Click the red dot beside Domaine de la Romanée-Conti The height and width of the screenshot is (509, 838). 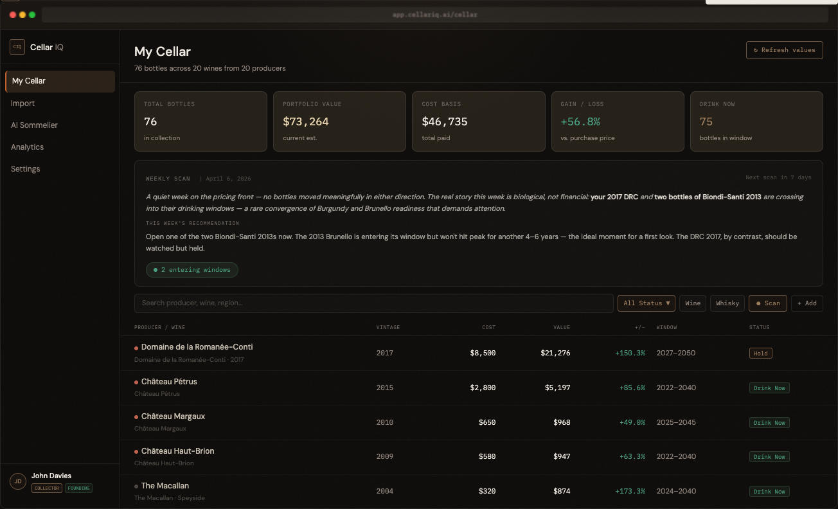136,348
